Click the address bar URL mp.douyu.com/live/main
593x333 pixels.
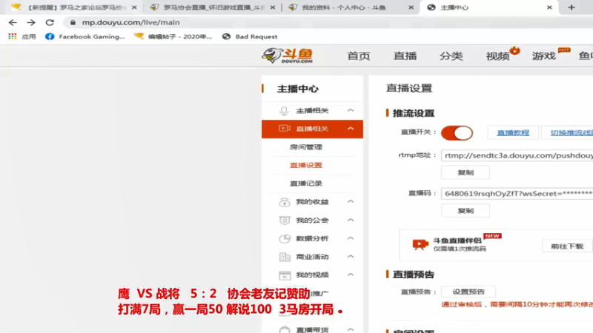(131, 23)
